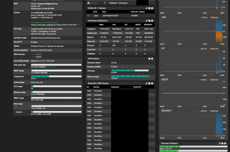Click the Kernel PTI Enabled value

point(34,42)
